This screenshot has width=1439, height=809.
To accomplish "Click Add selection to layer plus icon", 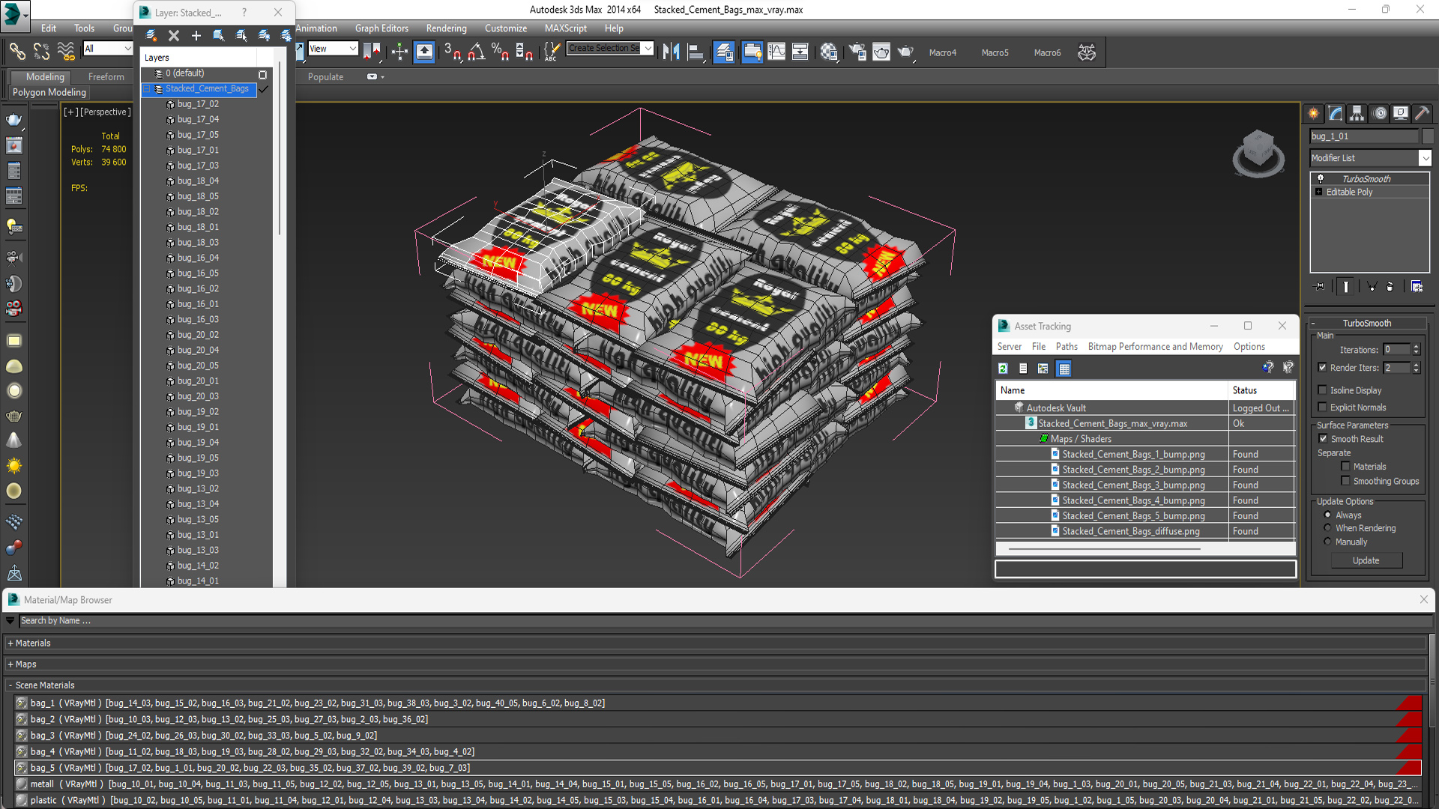I will click(196, 35).
